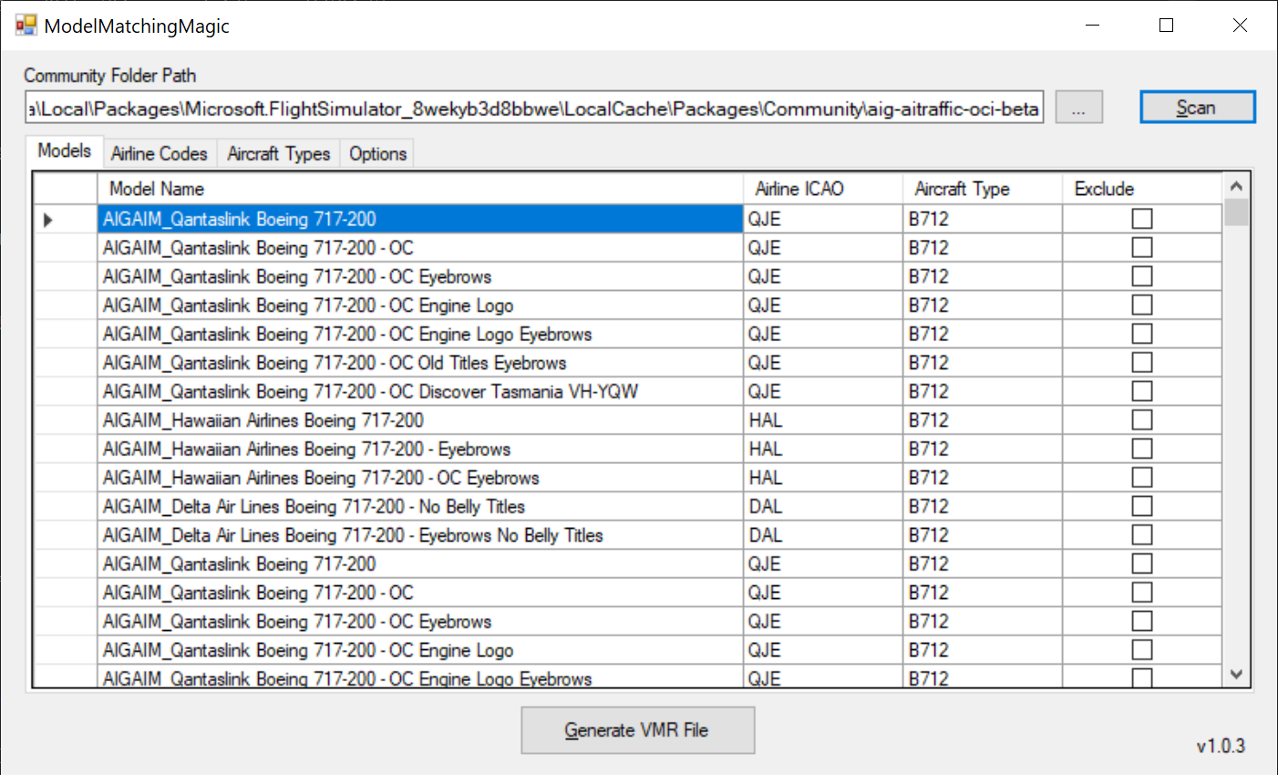This screenshot has width=1278, height=775.
Task: Click the scrollbar down arrow of models grid
Action: [x=1236, y=675]
